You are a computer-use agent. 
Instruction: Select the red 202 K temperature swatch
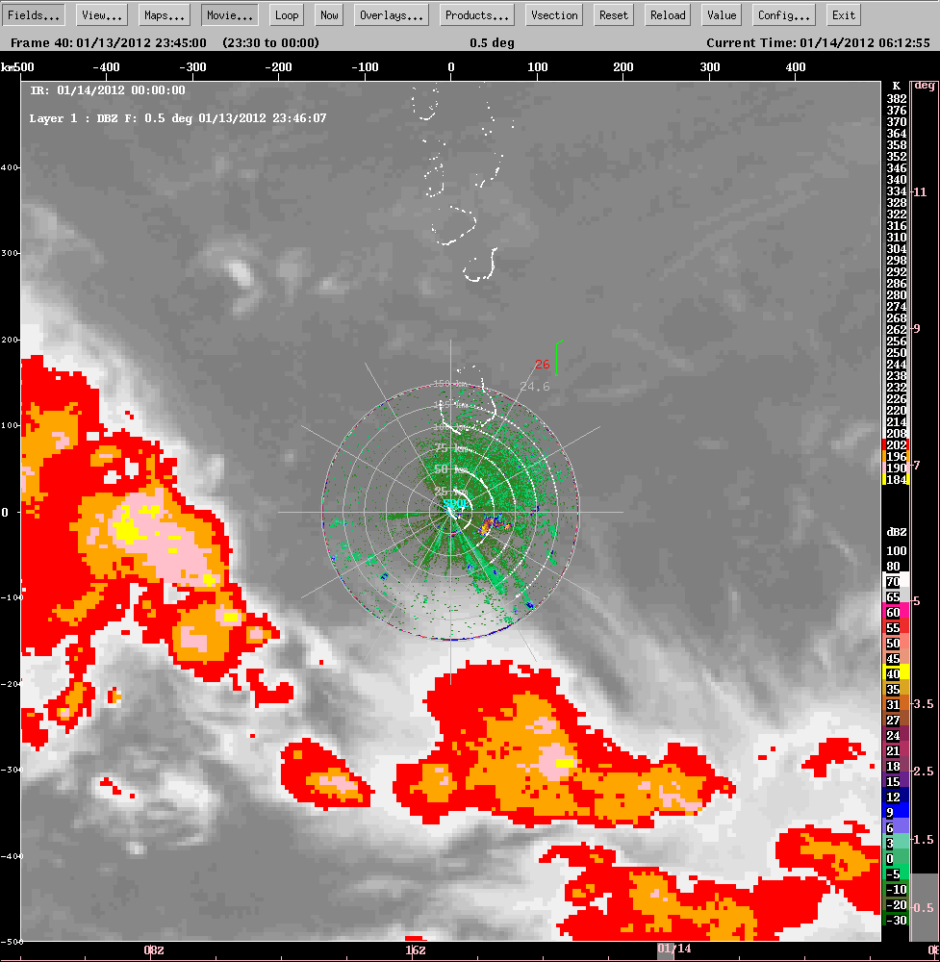[895, 446]
